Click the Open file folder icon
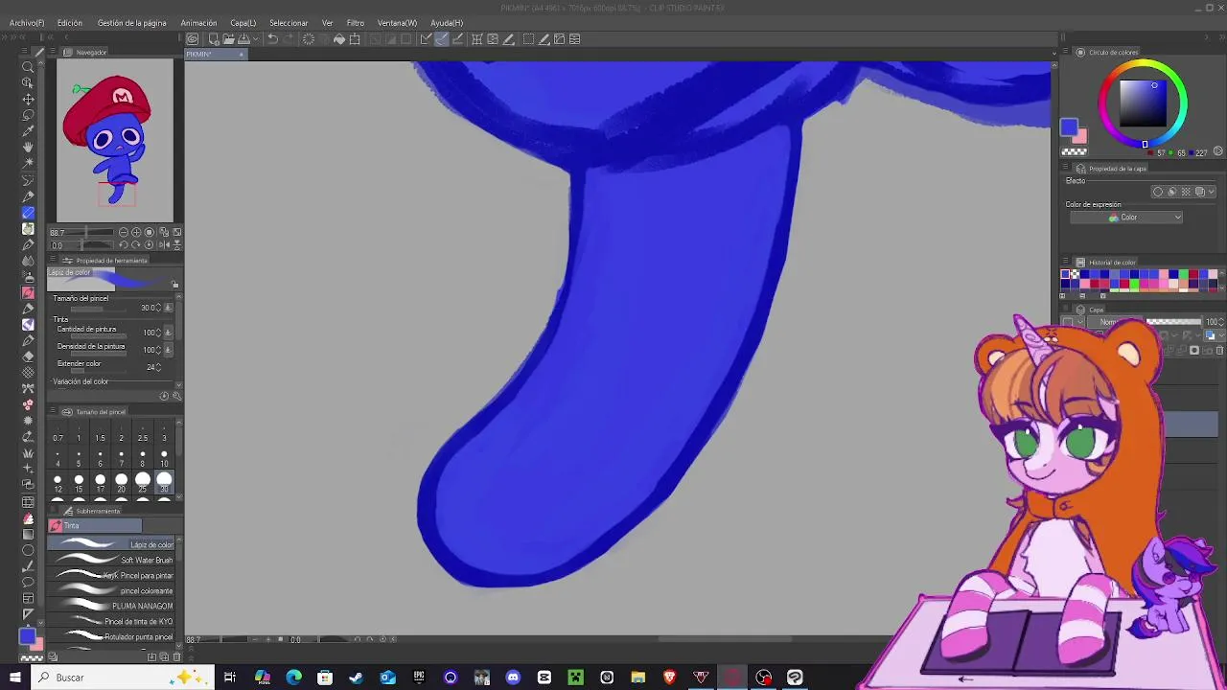Screen dimensions: 1227x690 coord(228,39)
